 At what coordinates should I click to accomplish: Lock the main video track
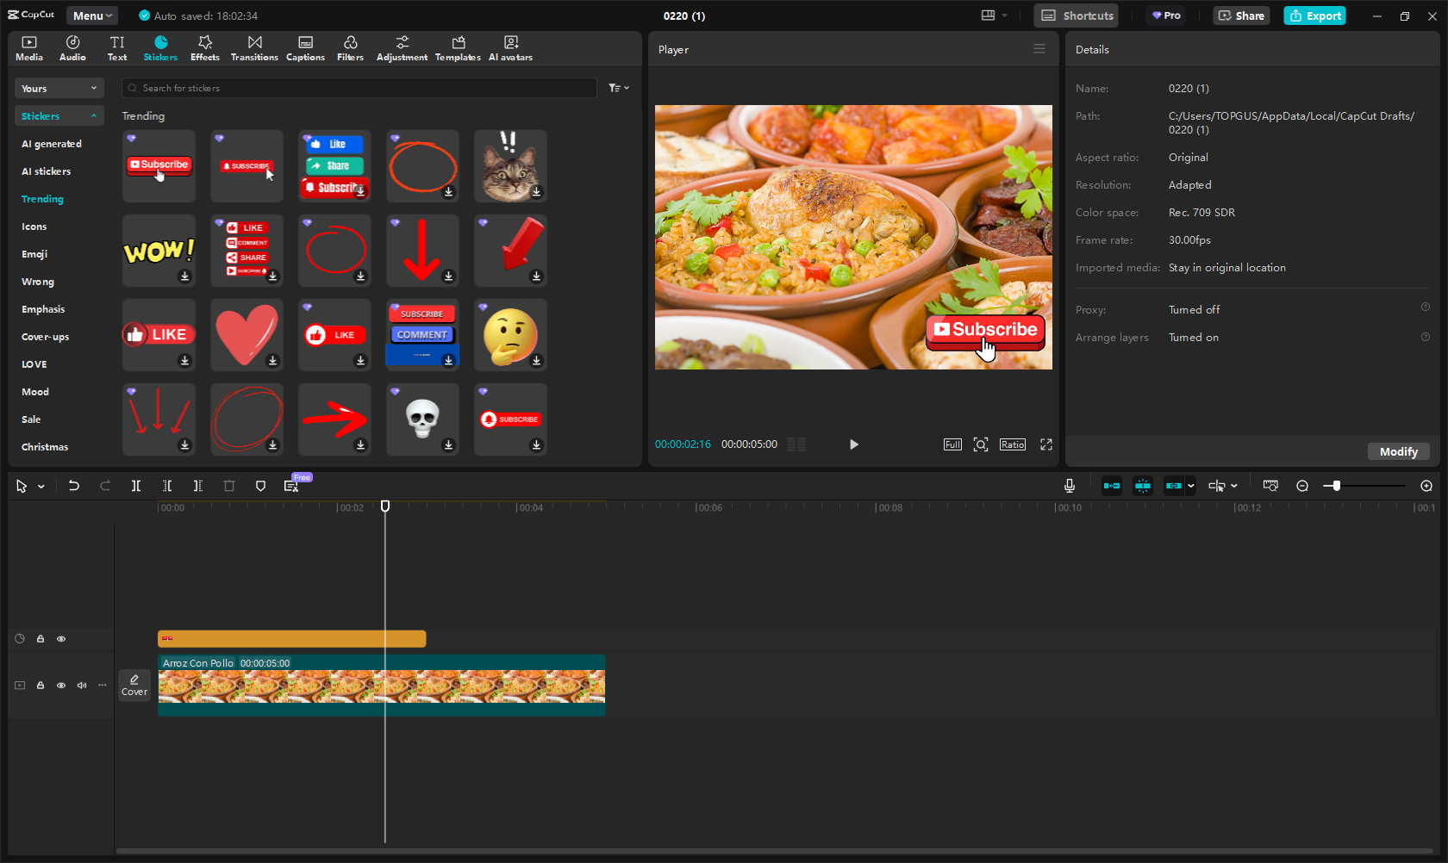(41, 686)
